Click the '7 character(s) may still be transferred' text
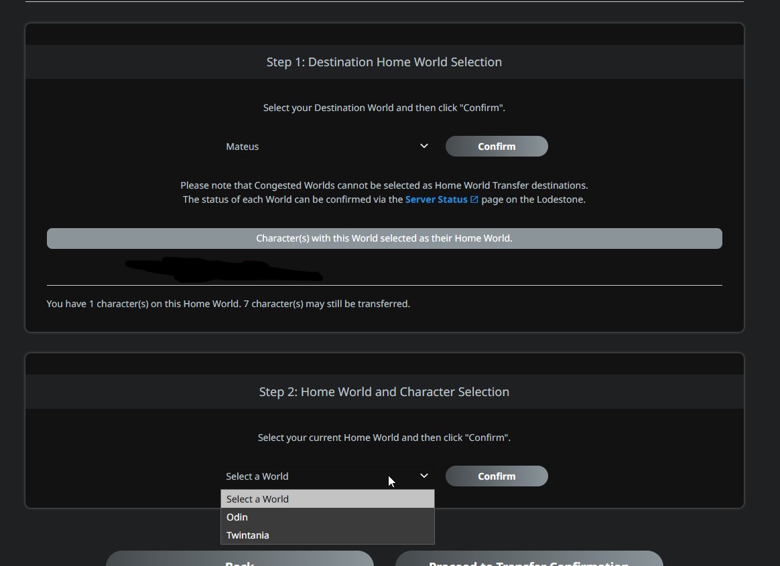 click(x=327, y=304)
